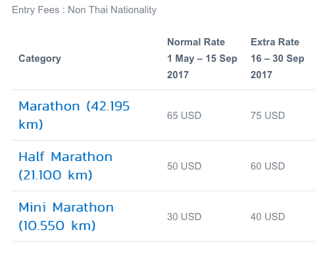Click the 1 May – 15 Sep date text
The width and height of the screenshot is (319, 253).
click(x=202, y=58)
